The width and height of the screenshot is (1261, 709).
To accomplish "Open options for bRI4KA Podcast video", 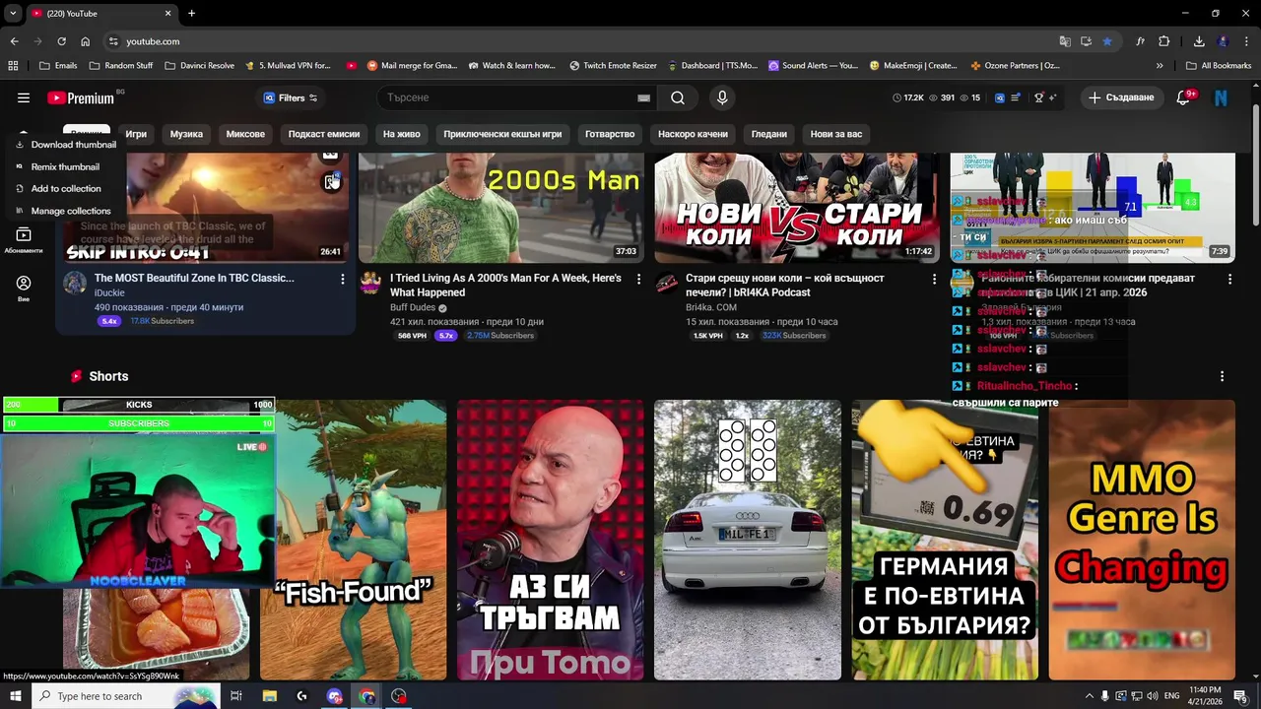I will point(934,280).
